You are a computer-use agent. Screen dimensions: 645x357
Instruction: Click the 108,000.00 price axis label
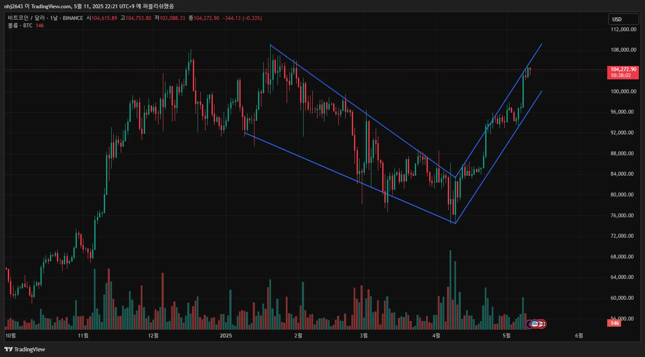[x=623, y=50]
